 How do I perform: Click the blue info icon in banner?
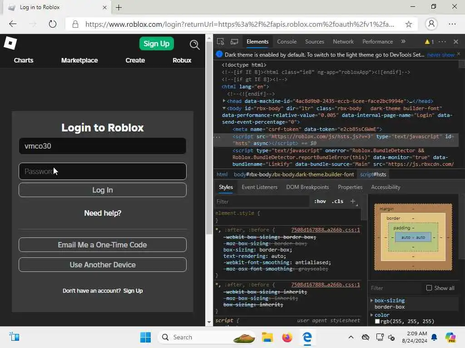coord(219,54)
